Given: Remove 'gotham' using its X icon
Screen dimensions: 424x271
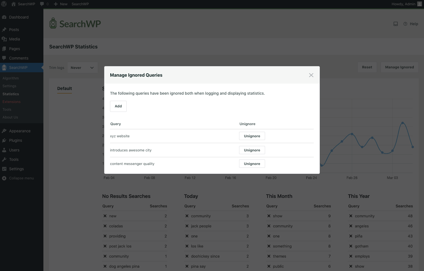Looking at the screenshot, I should click(351, 246).
